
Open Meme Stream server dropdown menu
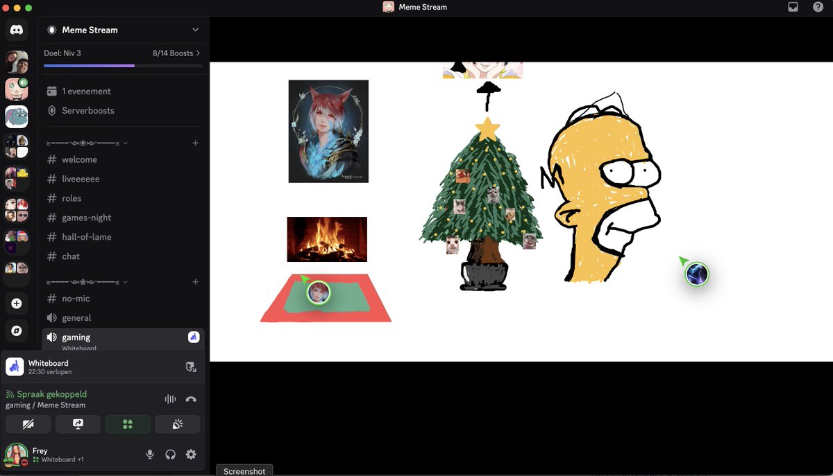click(x=195, y=30)
